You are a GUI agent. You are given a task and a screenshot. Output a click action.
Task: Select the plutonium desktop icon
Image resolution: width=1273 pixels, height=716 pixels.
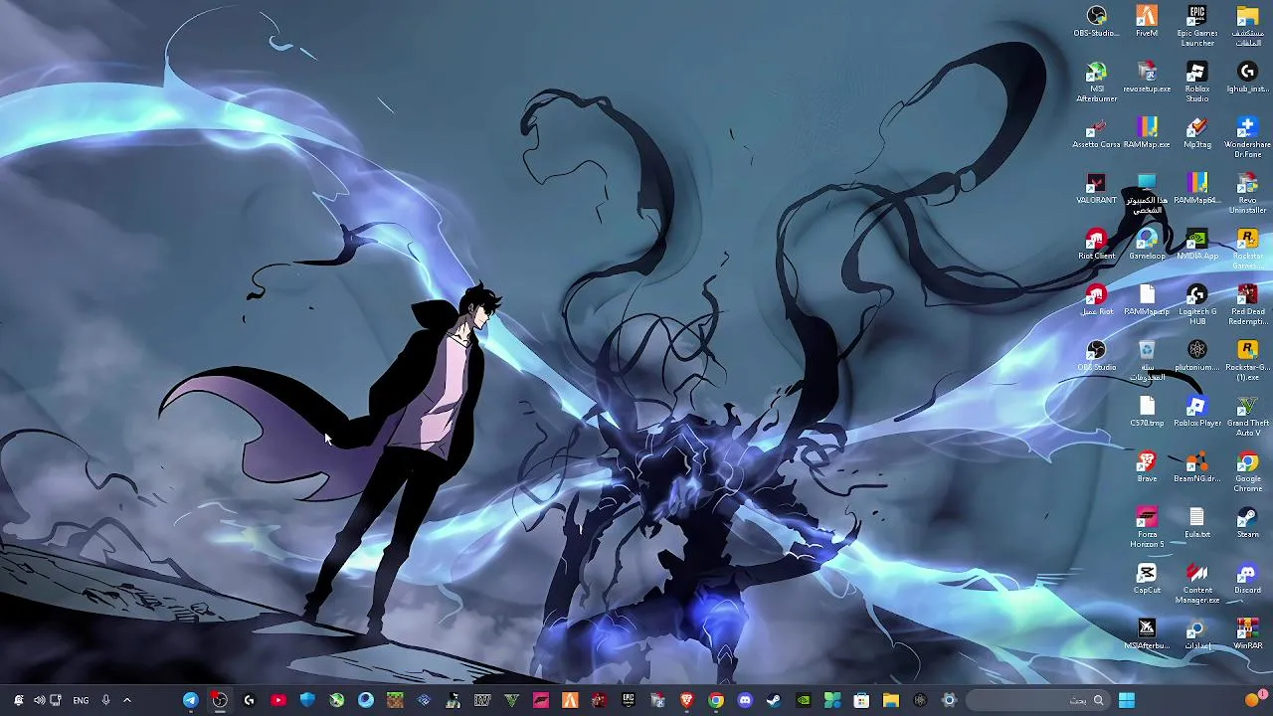pyautogui.click(x=1197, y=356)
